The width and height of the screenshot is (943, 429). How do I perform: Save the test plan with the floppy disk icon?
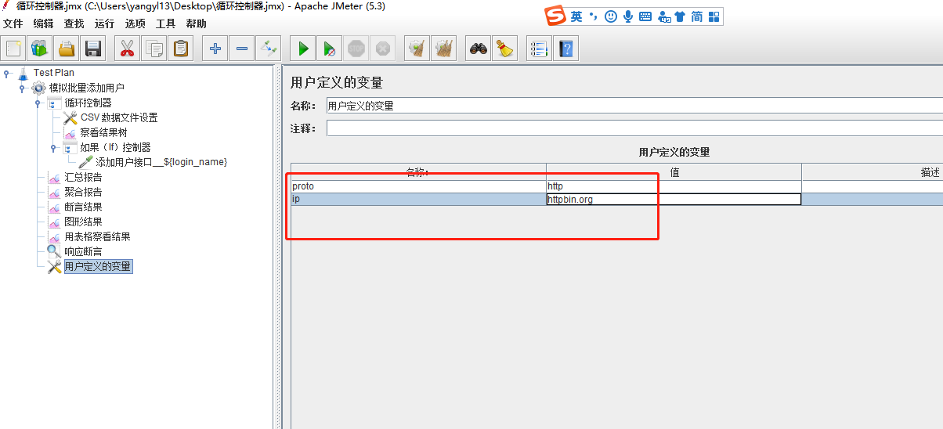(93, 49)
